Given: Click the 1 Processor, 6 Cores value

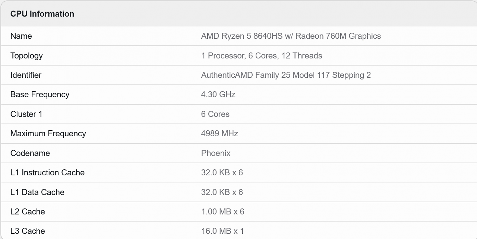Looking at the screenshot, I should pos(261,56).
